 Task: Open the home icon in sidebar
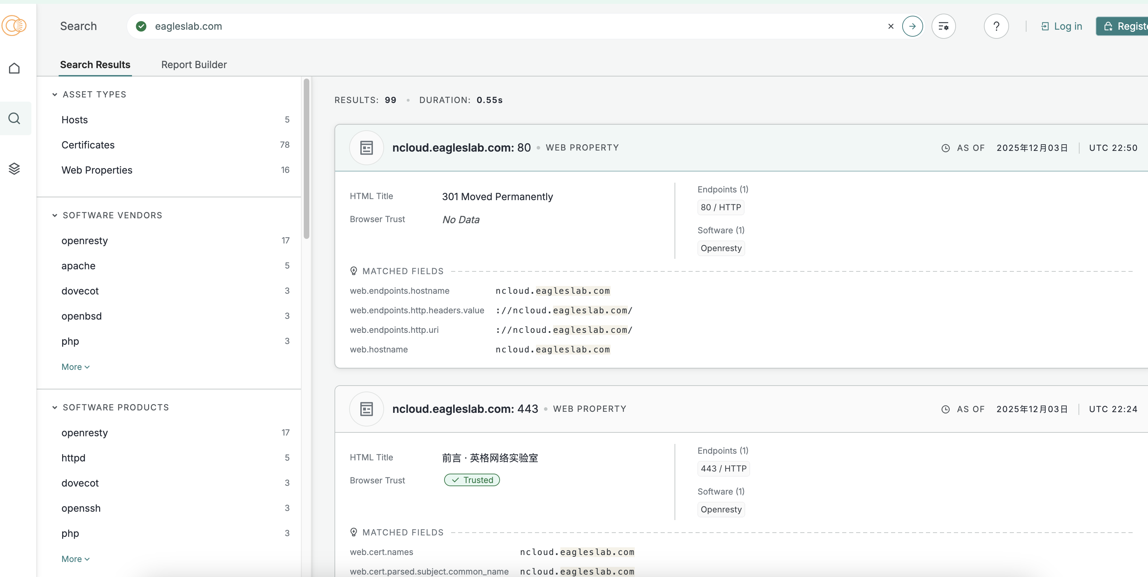click(x=14, y=68)
